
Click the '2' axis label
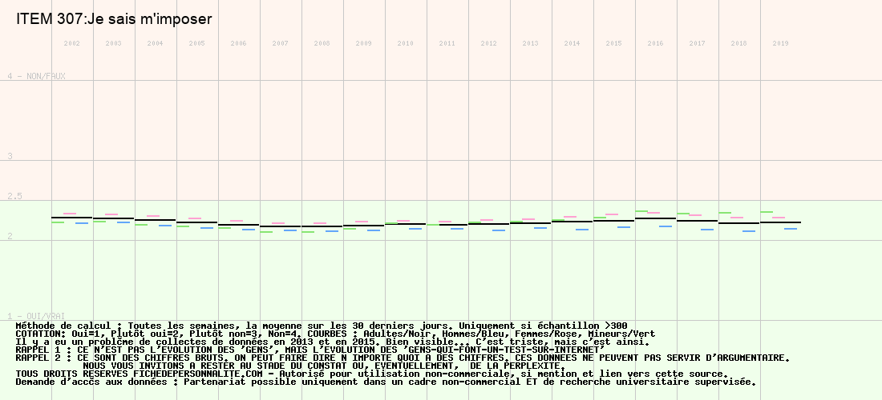coord(10,236)
